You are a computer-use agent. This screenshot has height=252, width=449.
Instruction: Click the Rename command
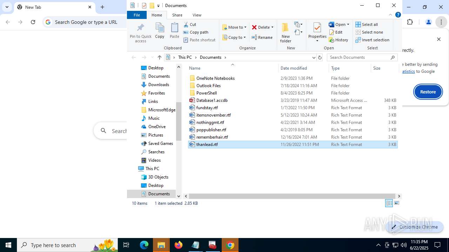(x=262, y=37)
